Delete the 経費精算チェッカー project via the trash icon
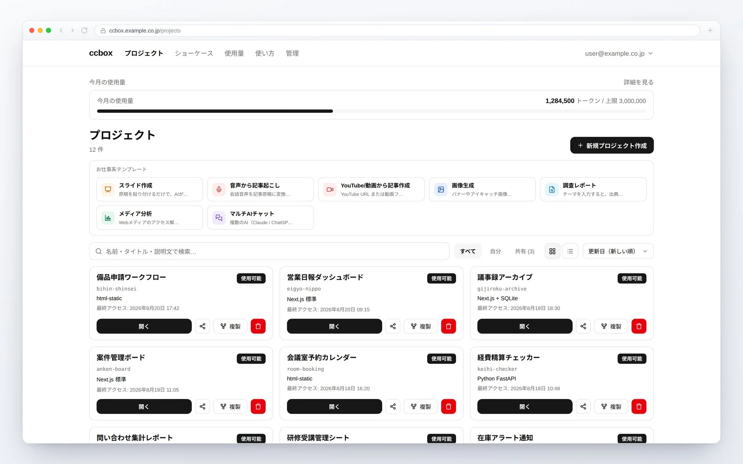 pos(639,407)
